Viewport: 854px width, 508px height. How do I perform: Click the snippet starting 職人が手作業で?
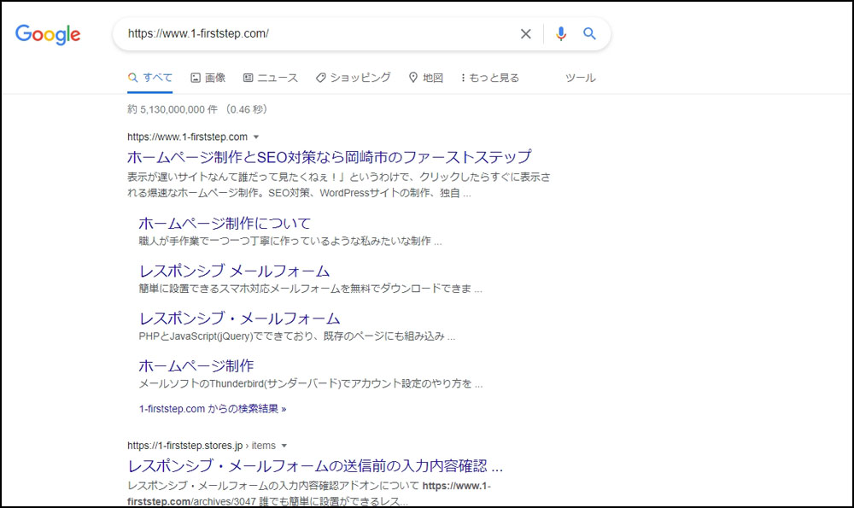[x=290, y=242]
